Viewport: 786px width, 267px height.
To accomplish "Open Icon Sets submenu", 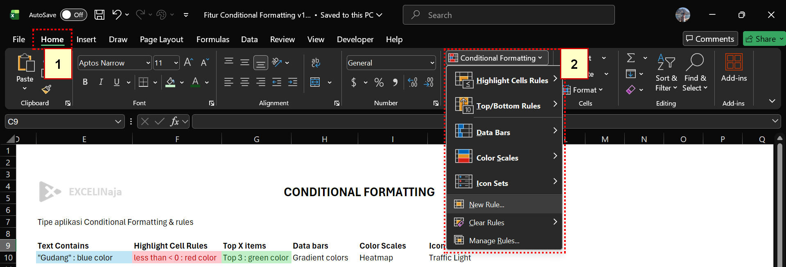I will click(505, 183).
